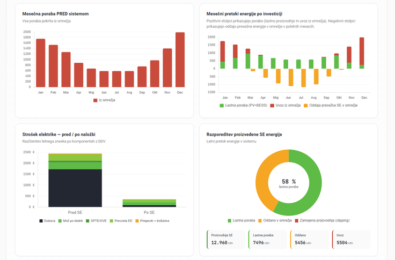The image size is (395, 260).
Task: Select the Avg bar in PRED sistemom chart
Action: pos(129,79)
